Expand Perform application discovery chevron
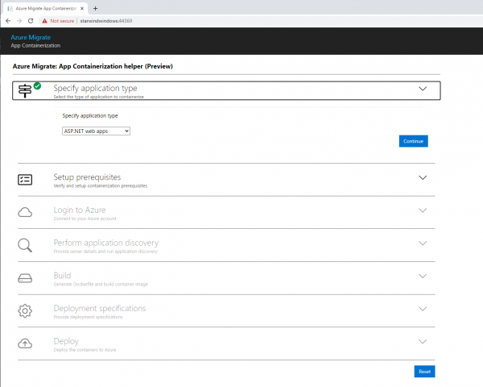The image size is (483, 387). click(423, 243)
